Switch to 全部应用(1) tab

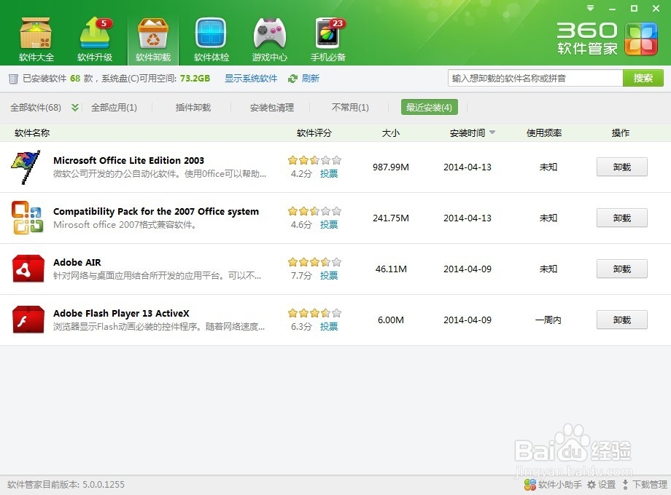(x=115, y=107)
